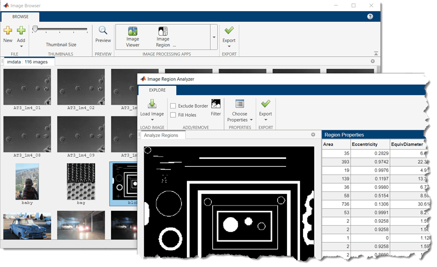
Task: Expand the Export dropdown in Region Analyzer
Action: point(265,120)
